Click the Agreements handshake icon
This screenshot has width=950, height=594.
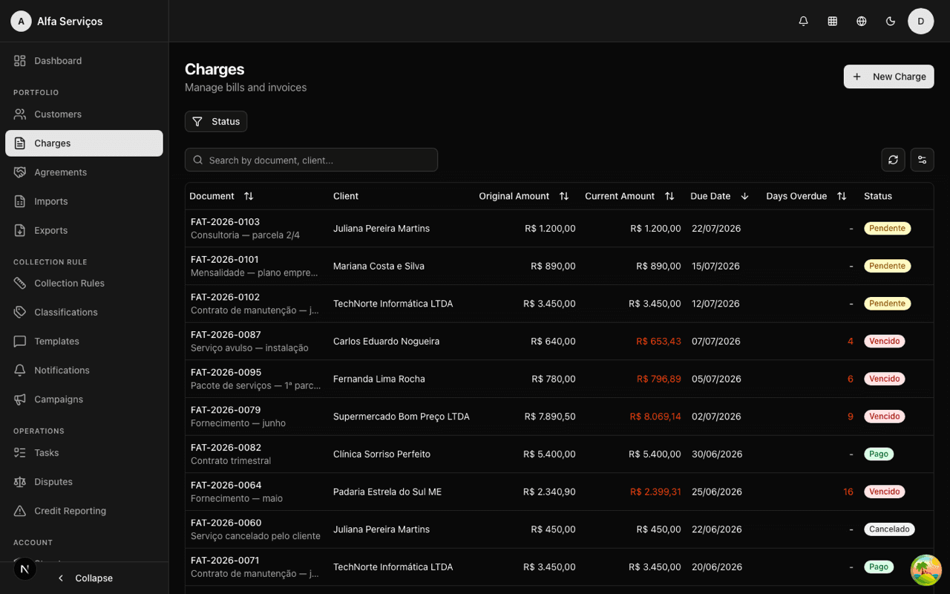point(20,172)
